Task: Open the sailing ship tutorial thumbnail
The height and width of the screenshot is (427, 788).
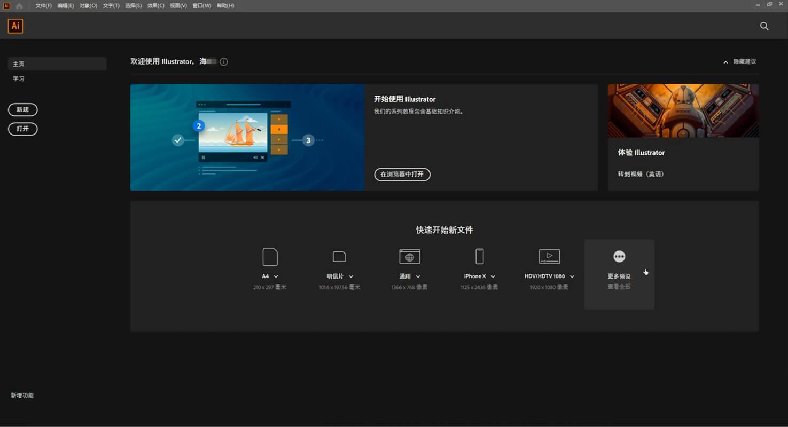Action: (x=247, y=137)
